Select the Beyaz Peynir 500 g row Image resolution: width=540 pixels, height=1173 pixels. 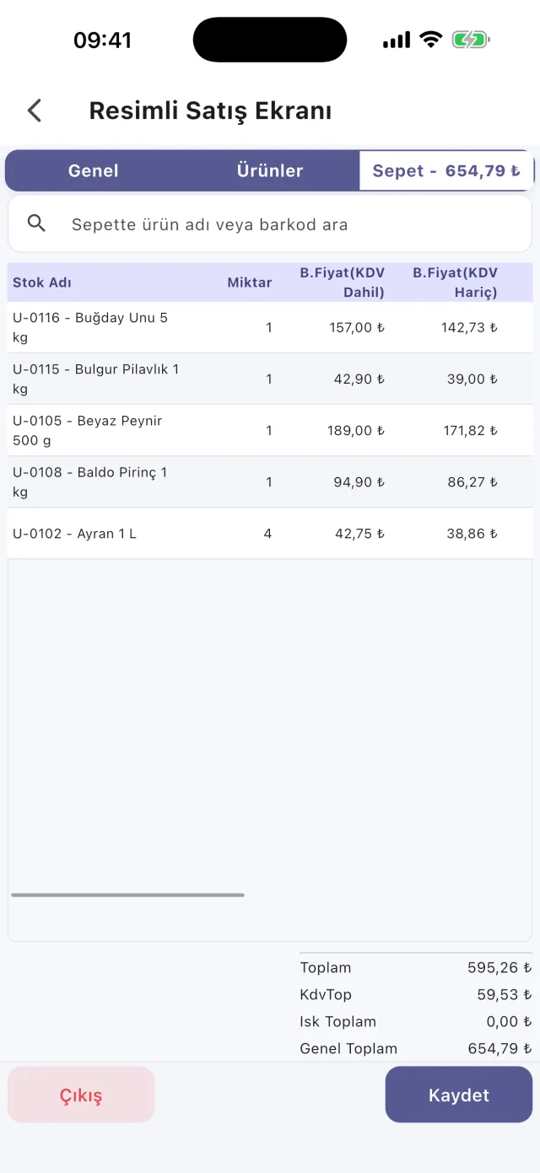coord(270,430)
